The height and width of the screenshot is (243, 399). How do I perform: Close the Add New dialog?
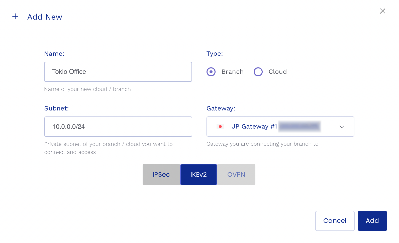382,12
